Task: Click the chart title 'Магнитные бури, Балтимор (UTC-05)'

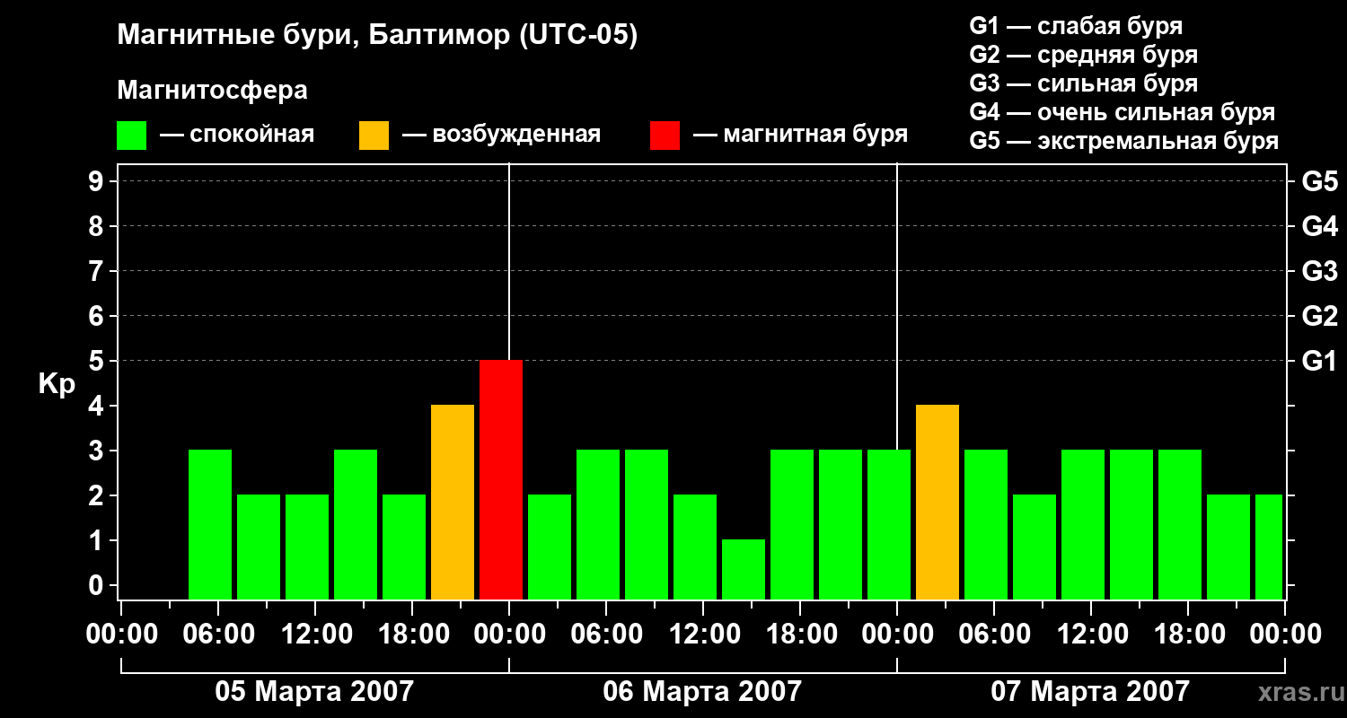Action: [377, 36]
